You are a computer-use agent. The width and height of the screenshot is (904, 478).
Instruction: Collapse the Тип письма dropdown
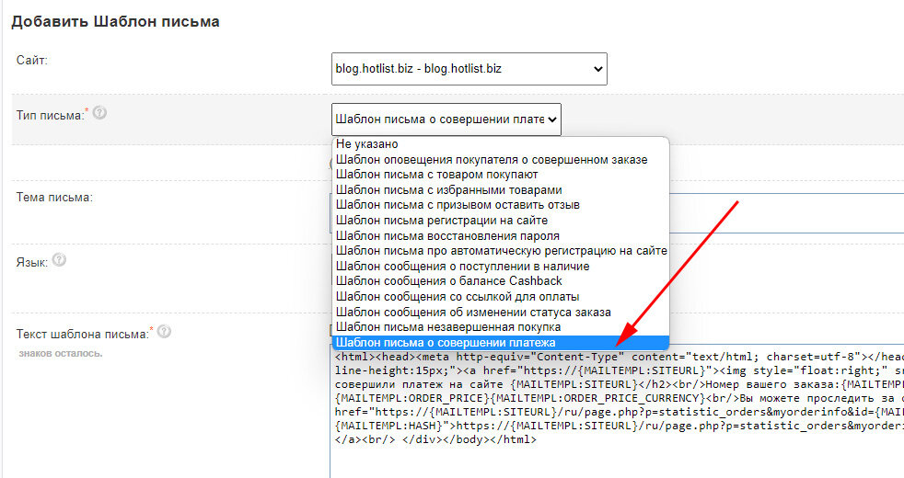click(446, 119)
